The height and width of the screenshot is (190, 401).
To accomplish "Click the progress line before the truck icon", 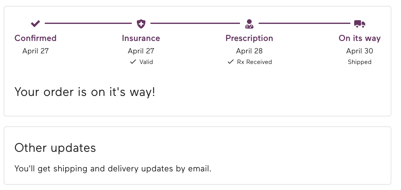I will (304, 23).
